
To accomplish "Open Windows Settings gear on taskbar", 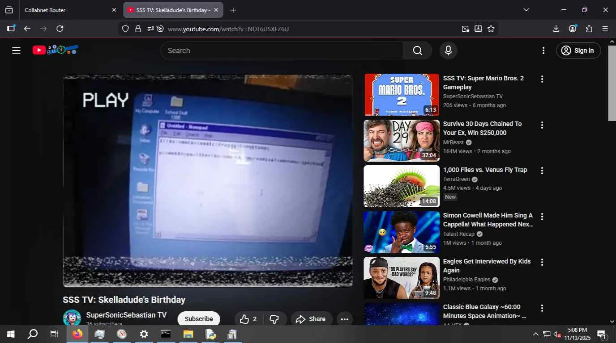I will [144, 334].
